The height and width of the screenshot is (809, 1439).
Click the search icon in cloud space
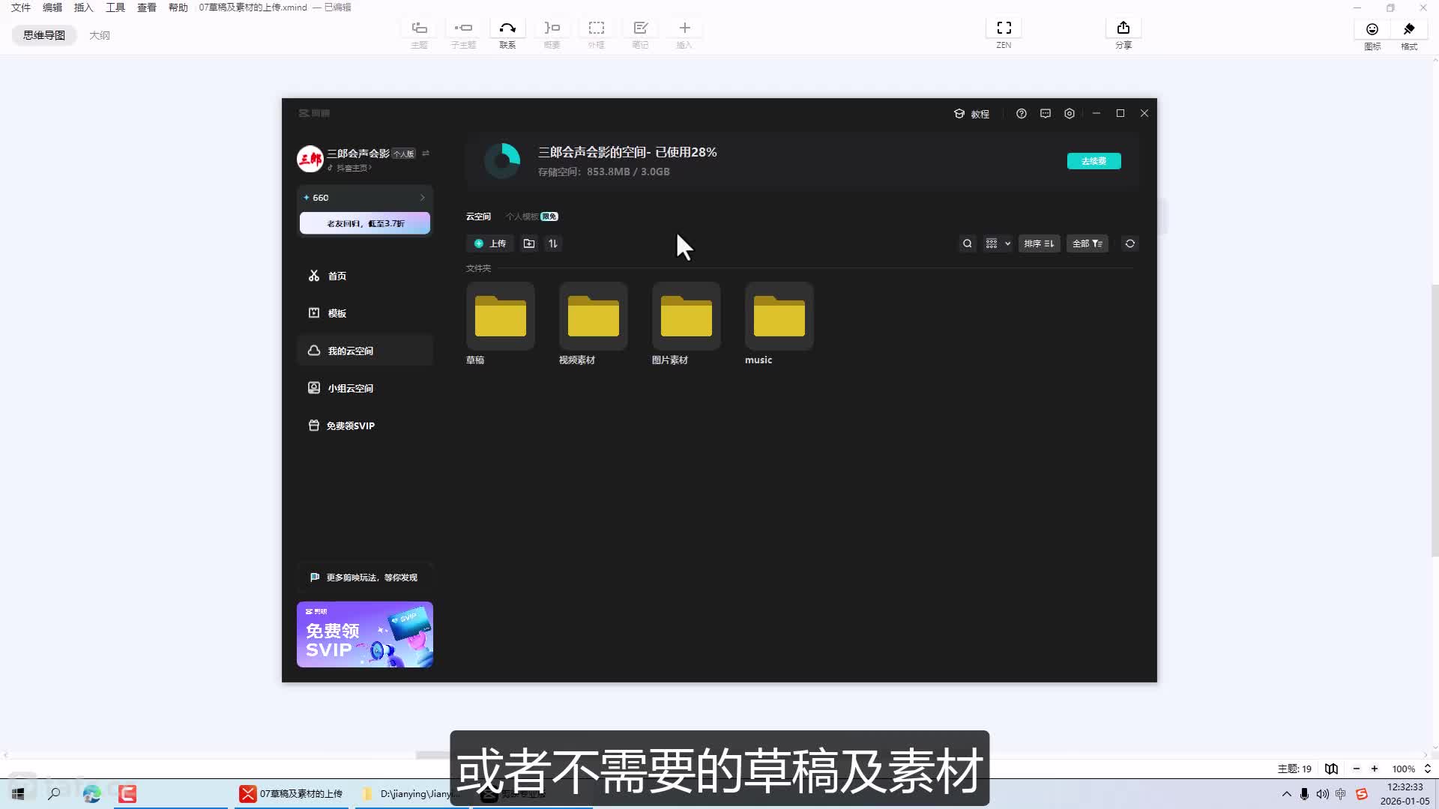(967, 243)
